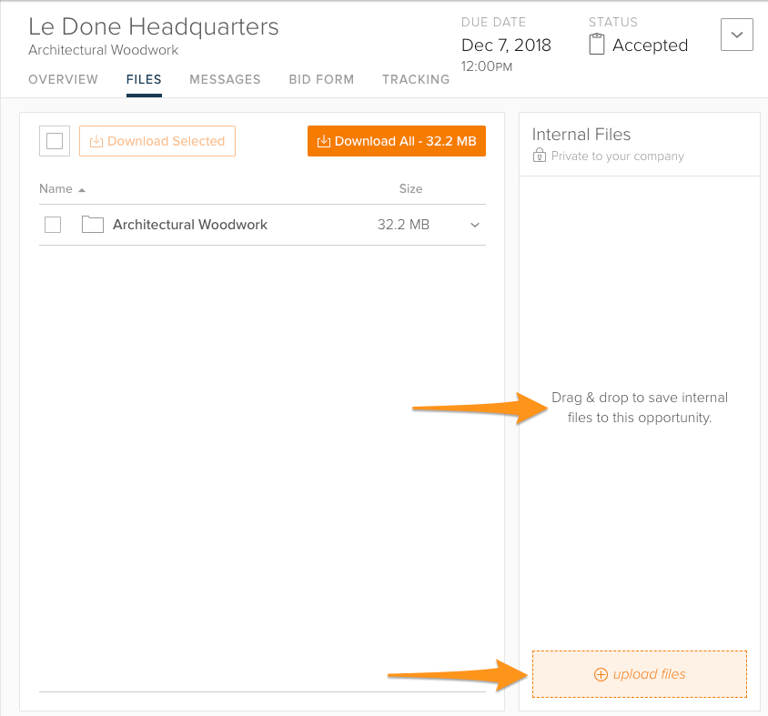Click the plus icon in upload files
768x716 pixels.
(x=600, y=675)
